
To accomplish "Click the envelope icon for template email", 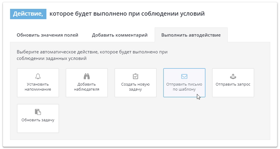I will pos(184,76).
